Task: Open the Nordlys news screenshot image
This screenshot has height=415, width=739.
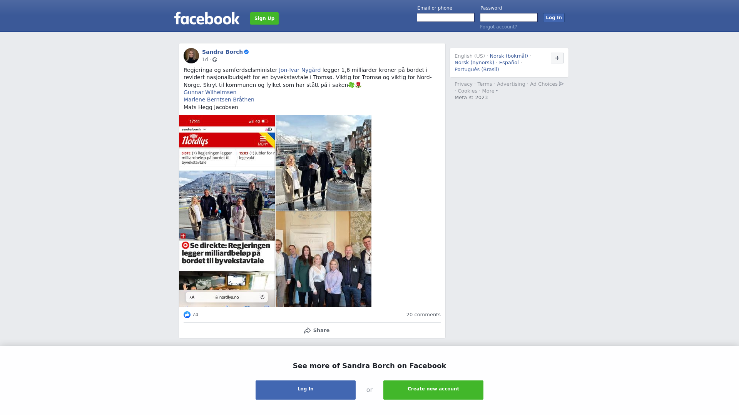Action: [227, 211]
